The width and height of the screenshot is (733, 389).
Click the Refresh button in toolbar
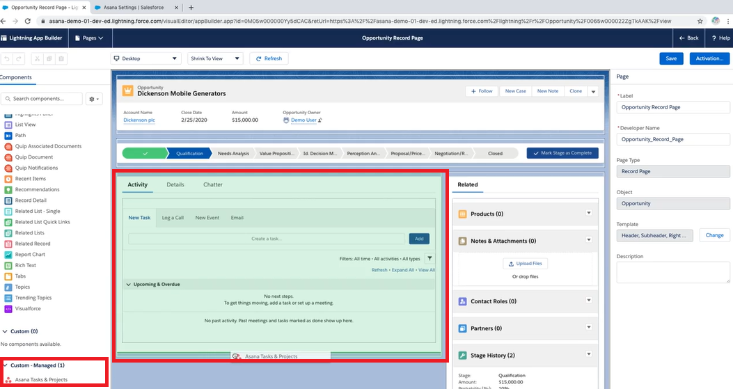click(269, 58)
